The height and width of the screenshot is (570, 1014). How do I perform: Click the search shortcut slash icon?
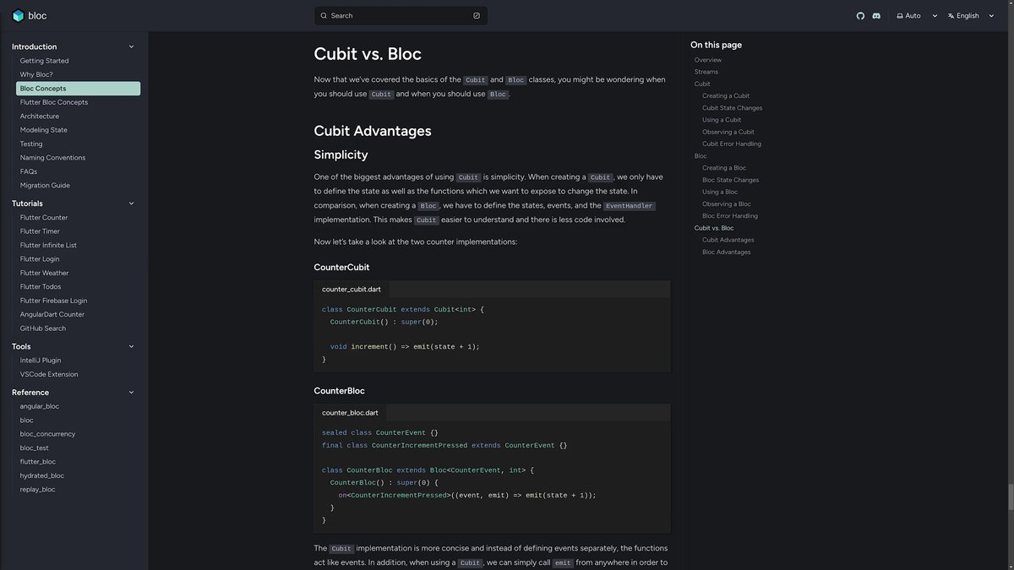pos(477,16)
